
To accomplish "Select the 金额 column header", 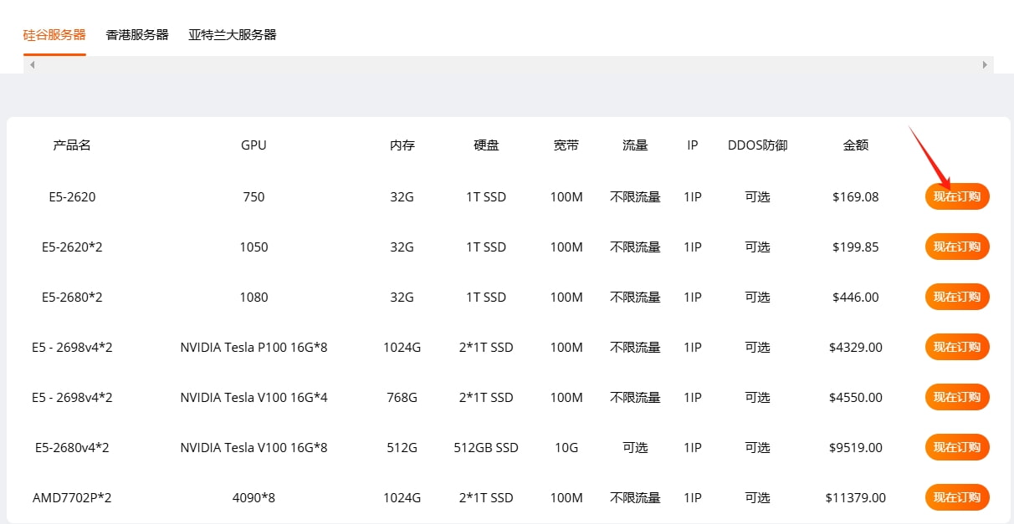I will (x=856, y=145).
